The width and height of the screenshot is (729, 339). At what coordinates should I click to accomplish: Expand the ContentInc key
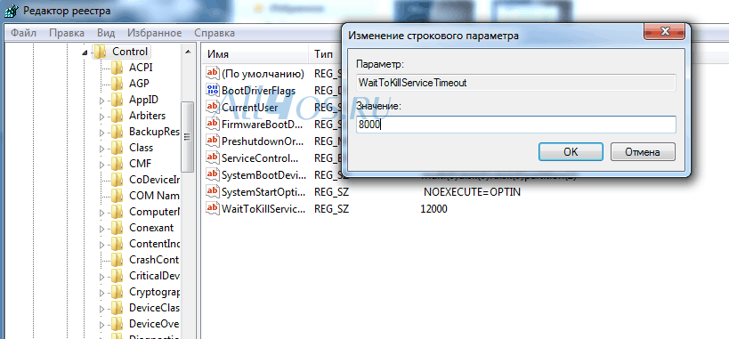point(101,245)
